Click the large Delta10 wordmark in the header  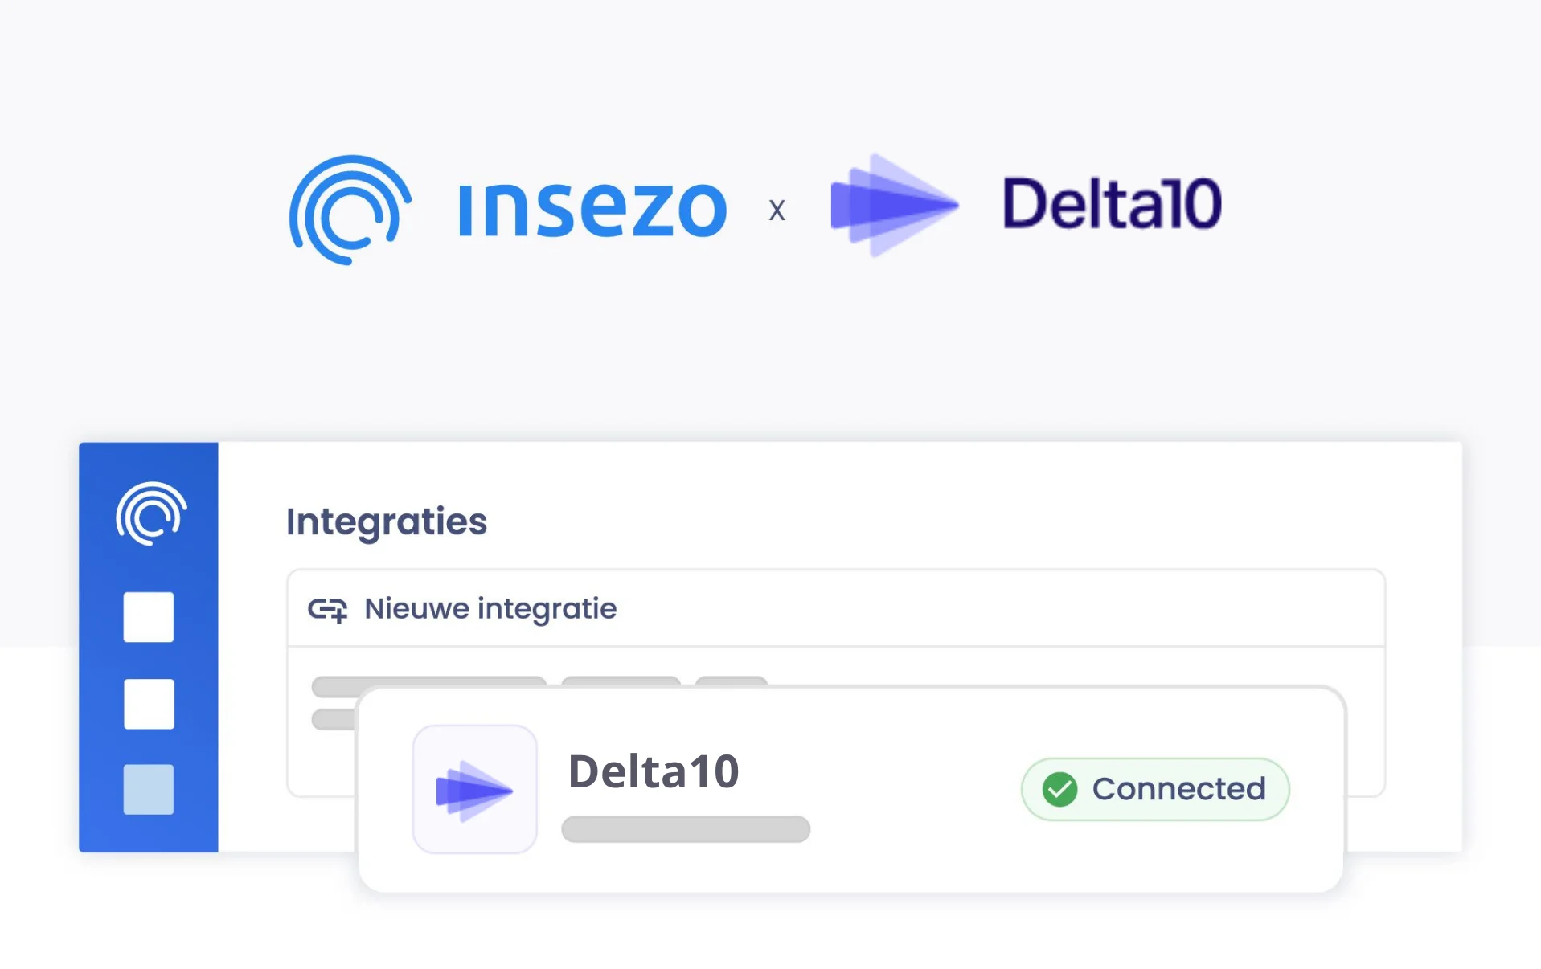pos(1112,204)
